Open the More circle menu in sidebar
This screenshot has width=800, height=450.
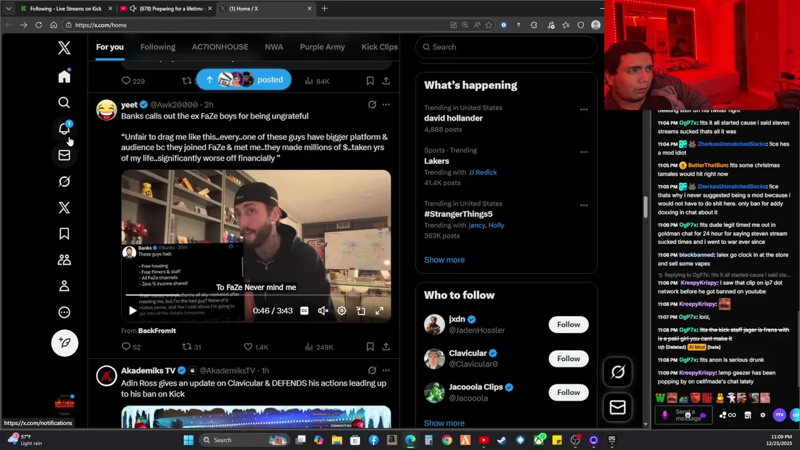[x=64, y=312]
